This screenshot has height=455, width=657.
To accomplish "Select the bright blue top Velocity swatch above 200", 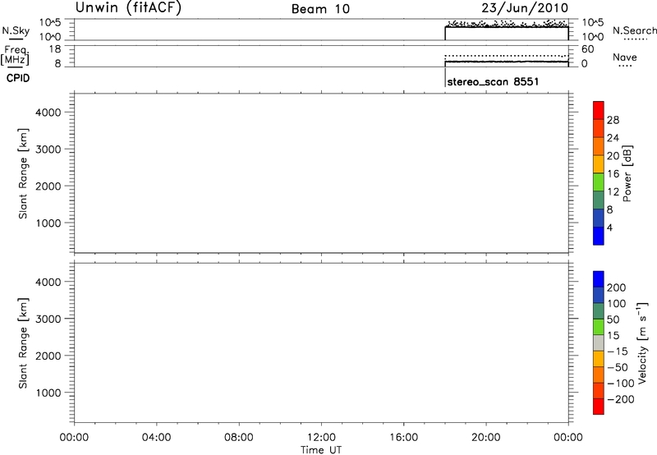I will coord(599,279).
